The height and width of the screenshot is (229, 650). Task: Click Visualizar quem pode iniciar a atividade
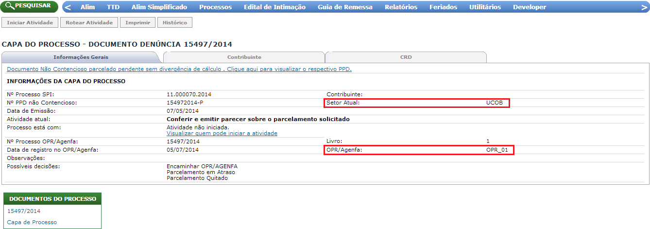(222, 133)
